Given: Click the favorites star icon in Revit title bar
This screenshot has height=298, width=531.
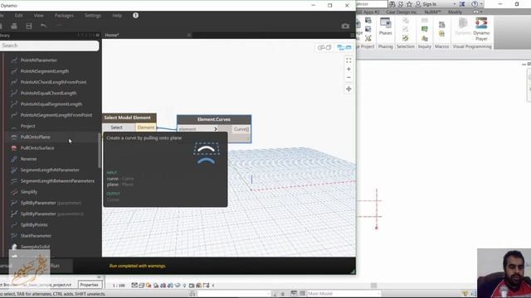Looking at the screenshot, I should point(409,4).
